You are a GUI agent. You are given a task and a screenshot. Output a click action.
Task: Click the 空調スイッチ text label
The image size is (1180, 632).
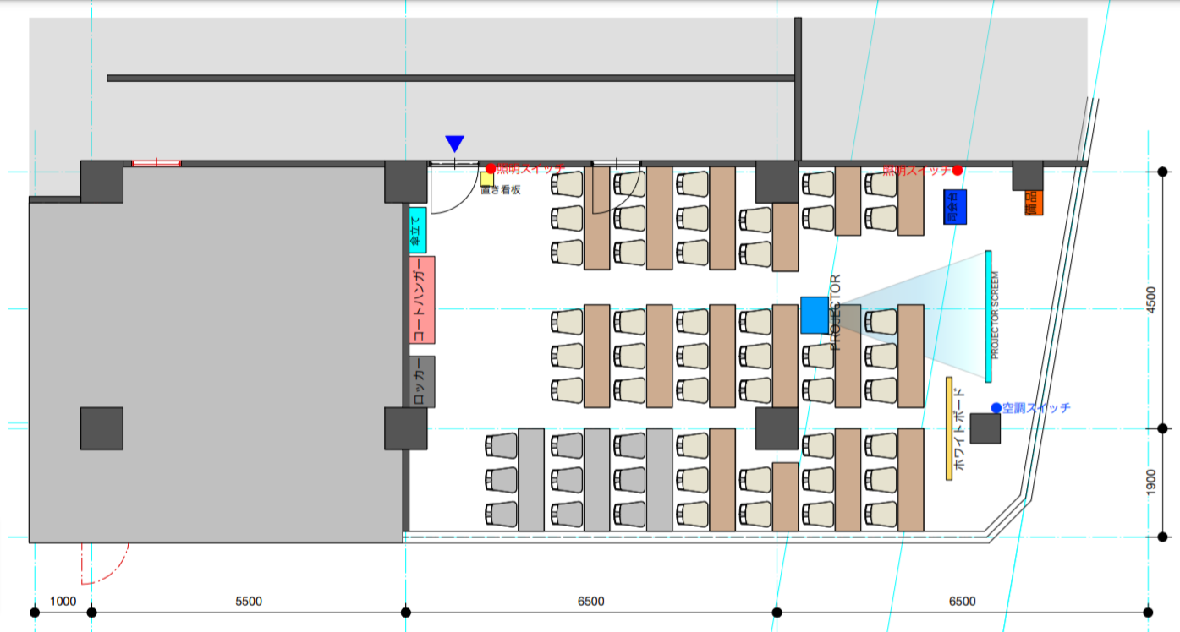point(1036,407)
